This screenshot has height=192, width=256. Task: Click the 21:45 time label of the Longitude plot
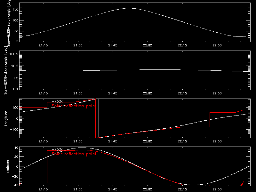coord(113,141)
